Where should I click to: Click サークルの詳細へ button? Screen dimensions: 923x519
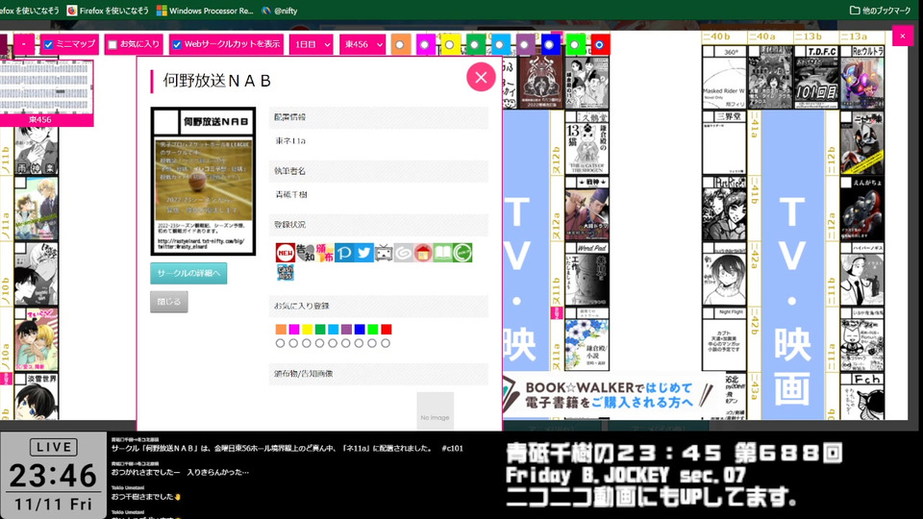coord(188,273)
